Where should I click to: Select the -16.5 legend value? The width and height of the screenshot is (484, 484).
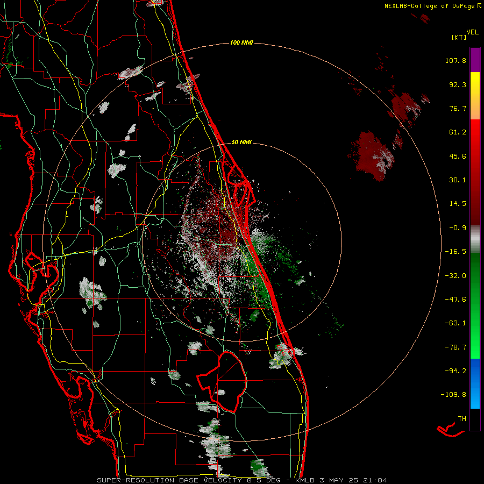(455, 252)
